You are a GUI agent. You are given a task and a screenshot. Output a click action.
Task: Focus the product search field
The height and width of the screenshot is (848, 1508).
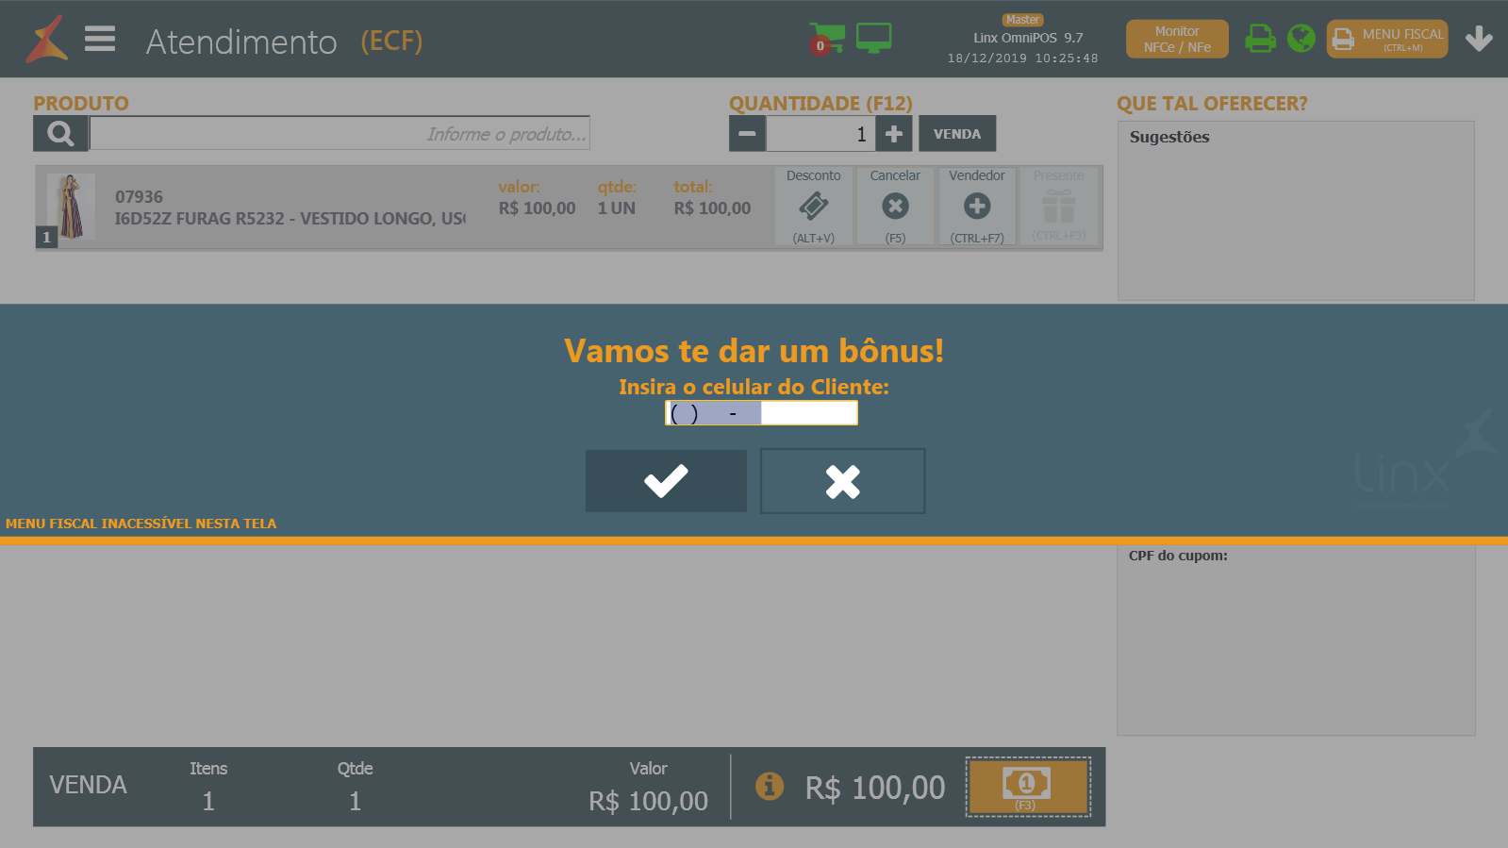(x=340, y=134)
